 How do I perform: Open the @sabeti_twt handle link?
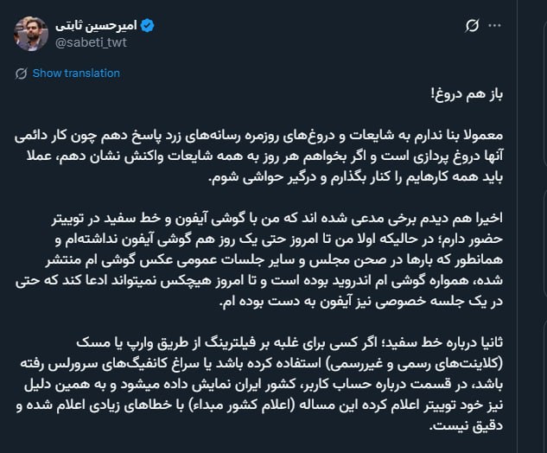coord(91,42)
